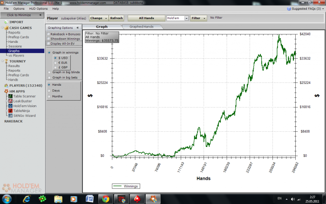Choose the EUR currency radio button
The height and width of the screenshot is (204, 326).
(x=55, y=62)
